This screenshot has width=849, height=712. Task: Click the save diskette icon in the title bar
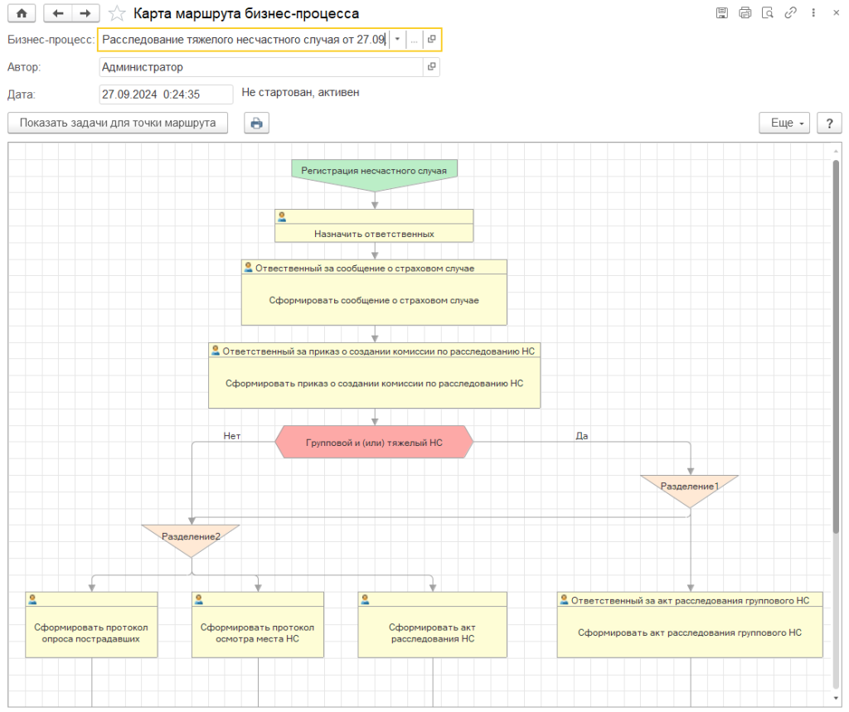(722, 13)
